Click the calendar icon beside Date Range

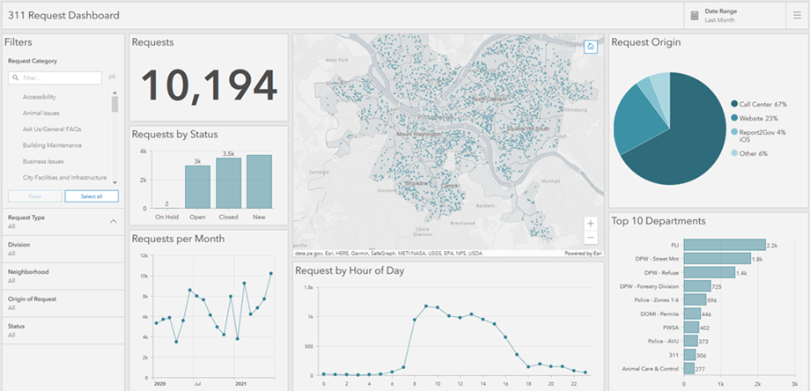[x=695, y=15]
